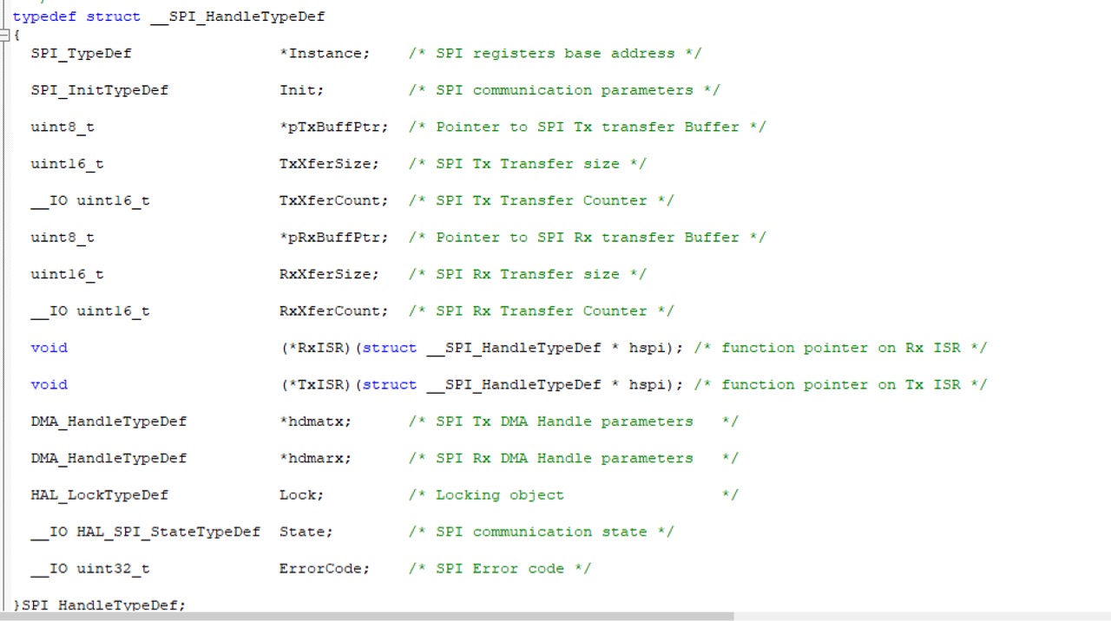1111x621 pixels.
Task: Click the HAL_SPI_StateTypeDef type name
Action: click(168, 533)
